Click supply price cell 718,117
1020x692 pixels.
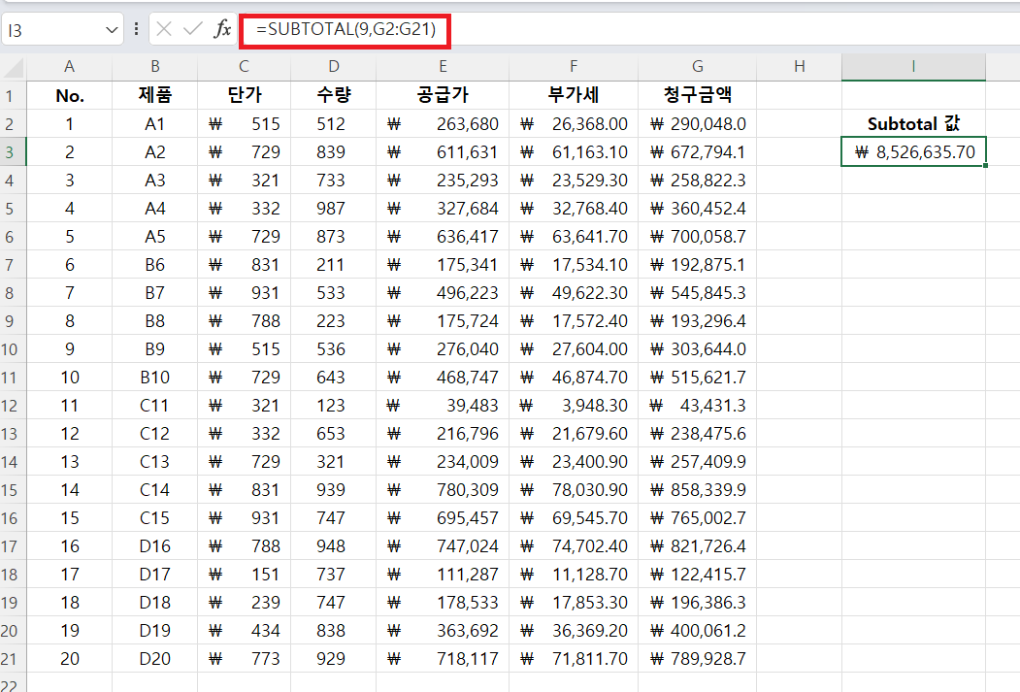click(x=443, y=659)
